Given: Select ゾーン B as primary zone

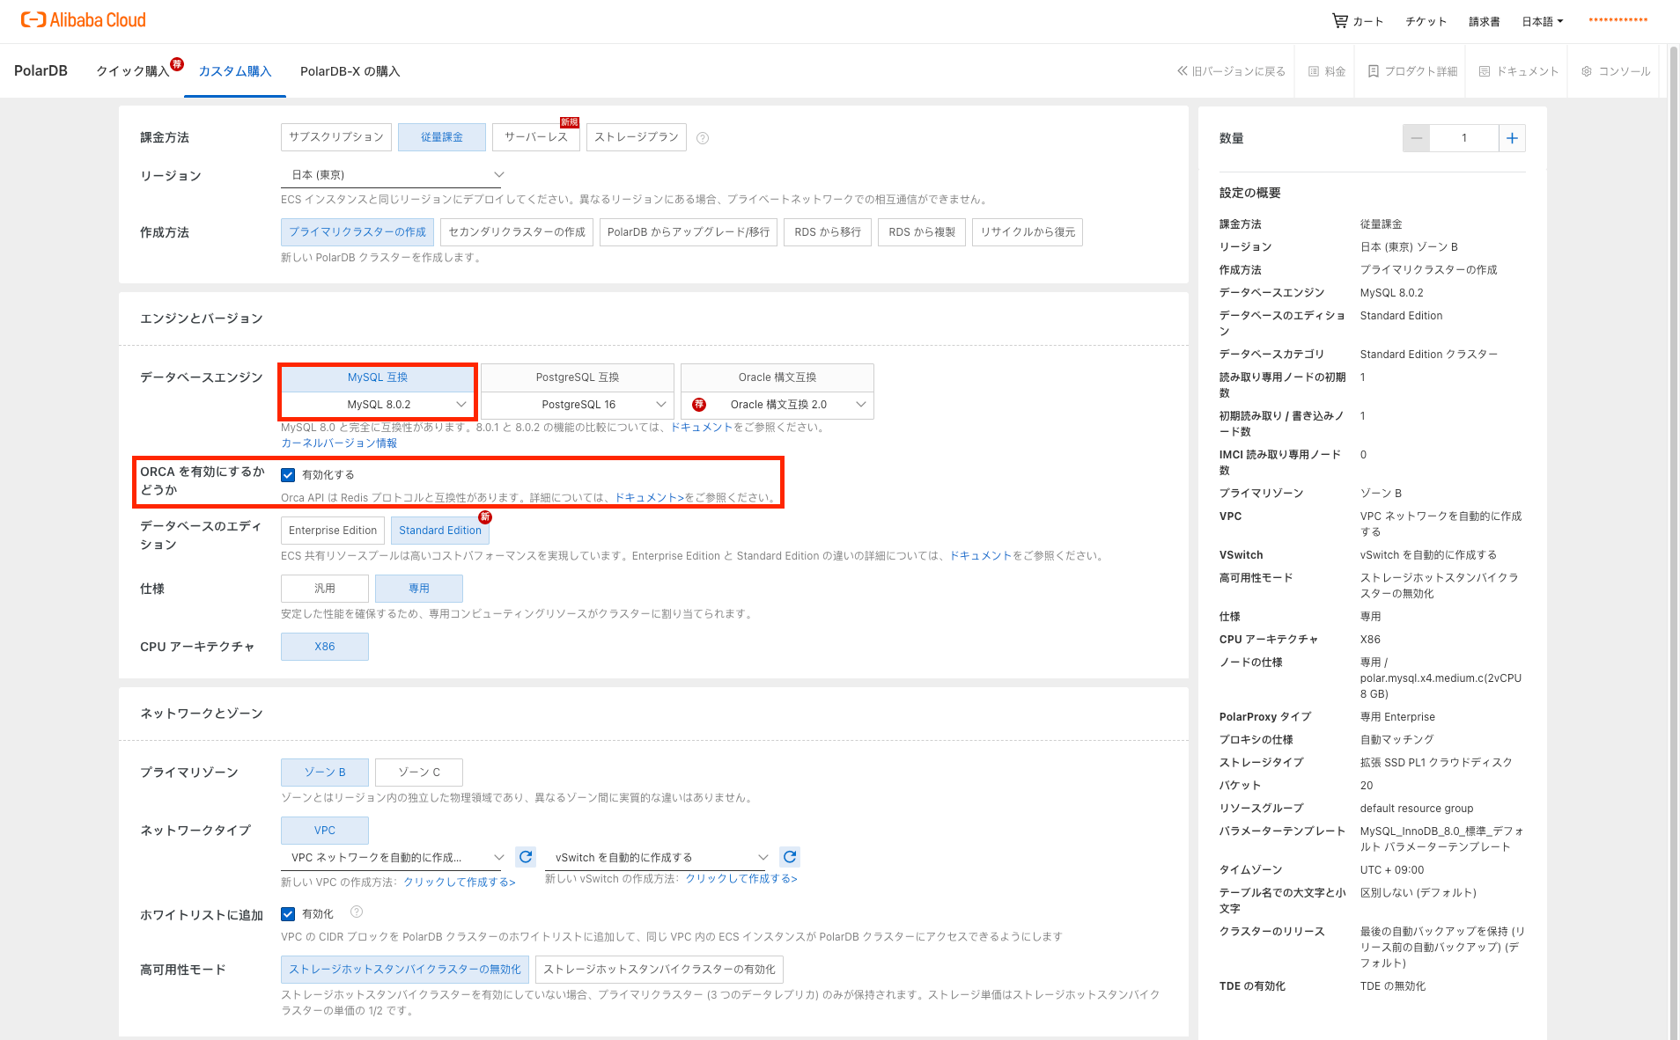Looking at the screenshot, I should [x=325, y=773].
